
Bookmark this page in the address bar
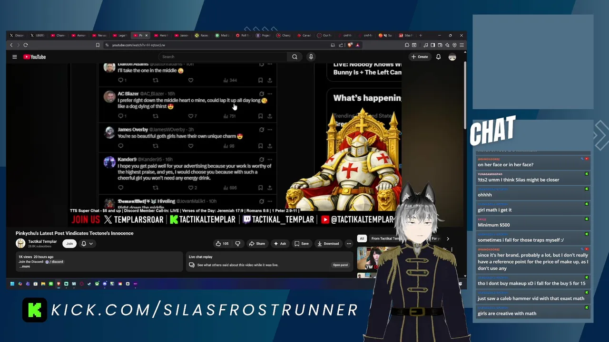tap(98, 45)
